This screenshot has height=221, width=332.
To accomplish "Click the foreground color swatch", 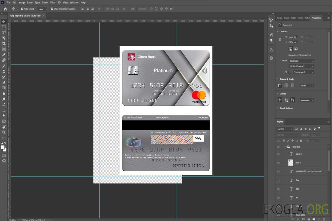I will pos(3,148).
